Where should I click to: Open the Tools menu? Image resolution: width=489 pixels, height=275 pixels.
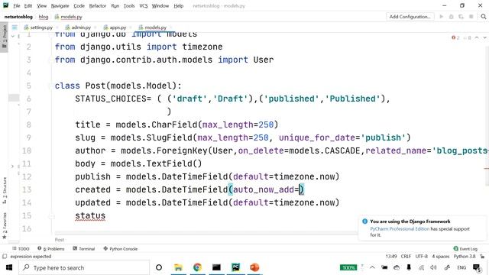129,5
